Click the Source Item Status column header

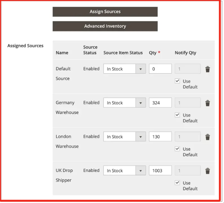pyautogui.click(x=123, y=53)
